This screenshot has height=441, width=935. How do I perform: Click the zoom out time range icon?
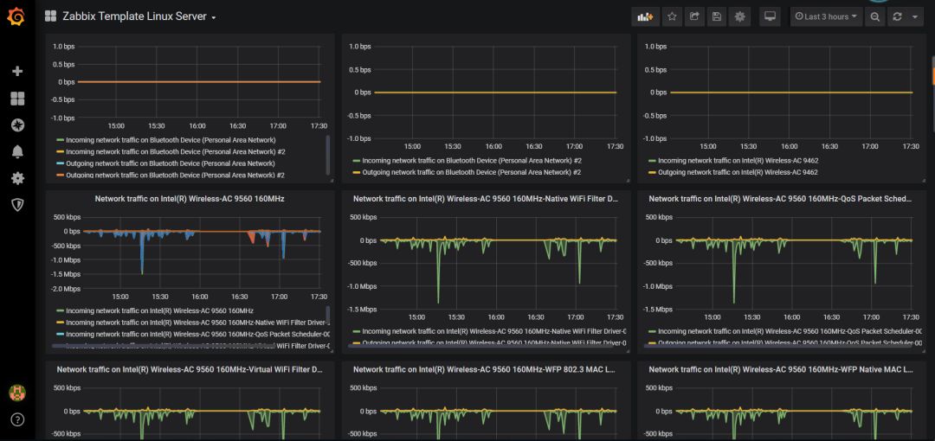click(874, 16)
